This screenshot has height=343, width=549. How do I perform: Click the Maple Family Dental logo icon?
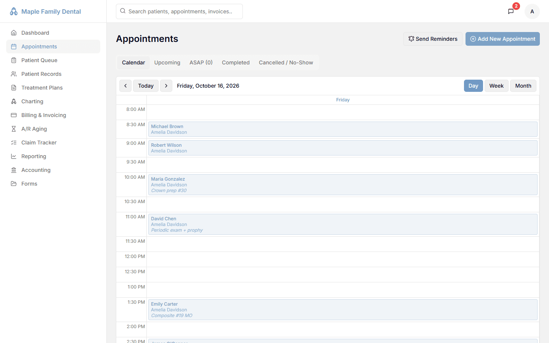pos(14,11)
